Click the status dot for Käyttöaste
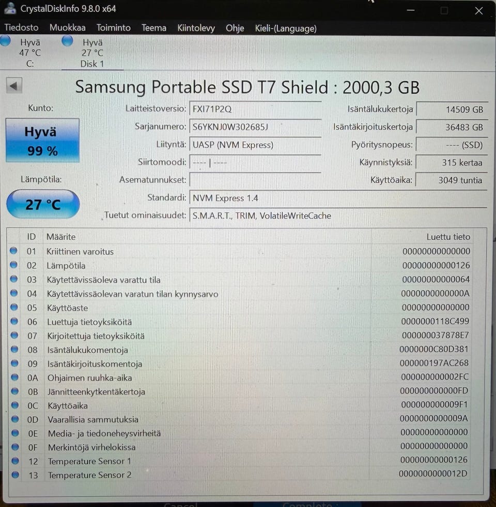The height and width of the screenshot is (507, 496). pos(14,307)
